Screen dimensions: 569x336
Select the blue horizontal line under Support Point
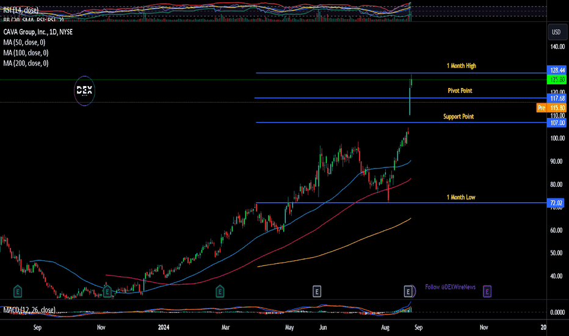point(401,122)
